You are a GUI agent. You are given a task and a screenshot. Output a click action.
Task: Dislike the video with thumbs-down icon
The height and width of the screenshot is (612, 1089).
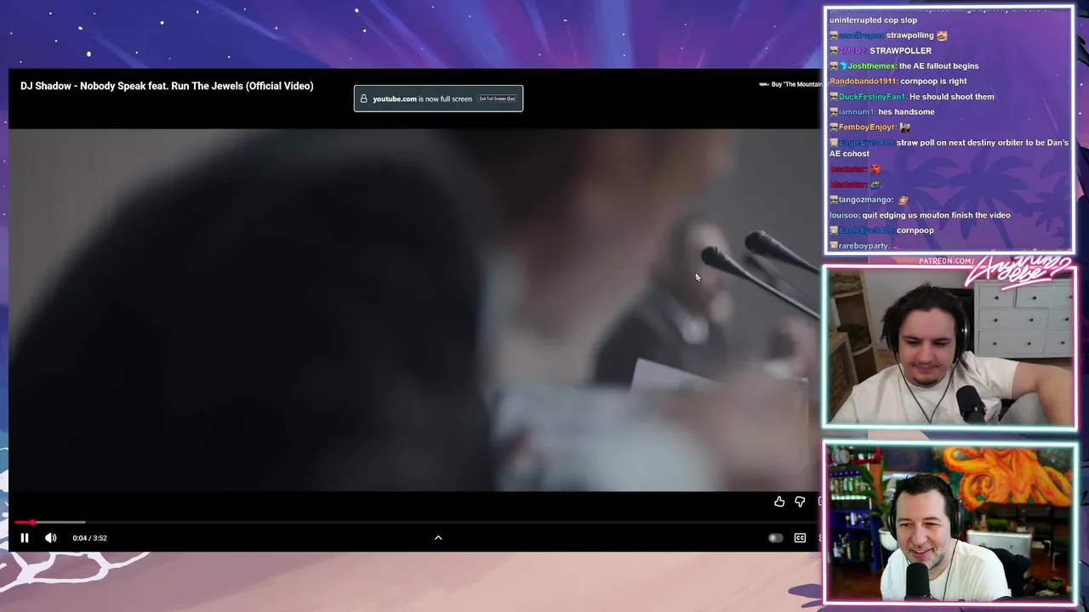(x=800, y=502)
